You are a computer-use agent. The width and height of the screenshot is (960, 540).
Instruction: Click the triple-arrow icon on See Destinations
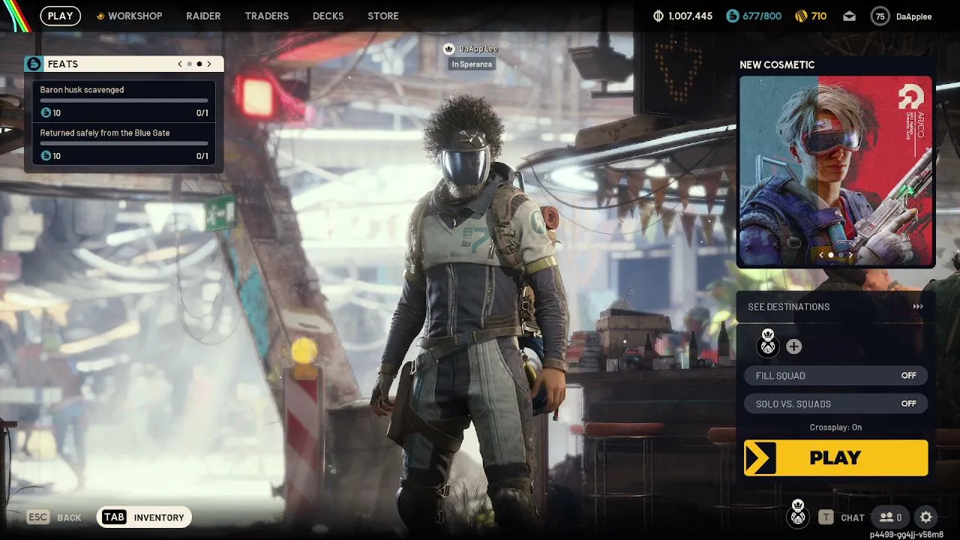coord(918,307)
